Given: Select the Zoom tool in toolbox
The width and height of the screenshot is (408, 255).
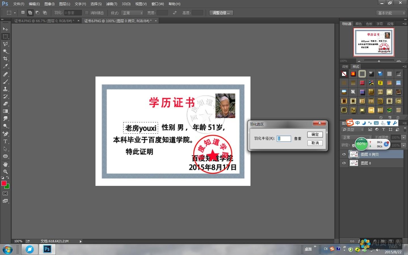Looking at the screenshot, I should tap(5, 172).
